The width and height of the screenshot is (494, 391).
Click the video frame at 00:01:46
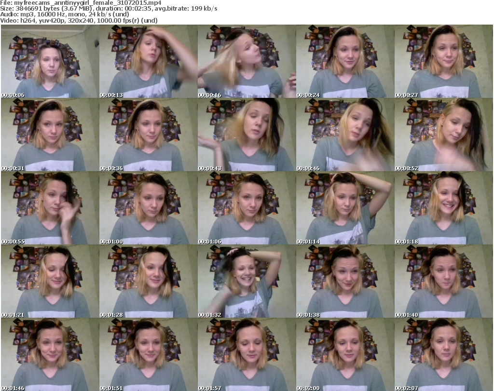coord(50,355)
